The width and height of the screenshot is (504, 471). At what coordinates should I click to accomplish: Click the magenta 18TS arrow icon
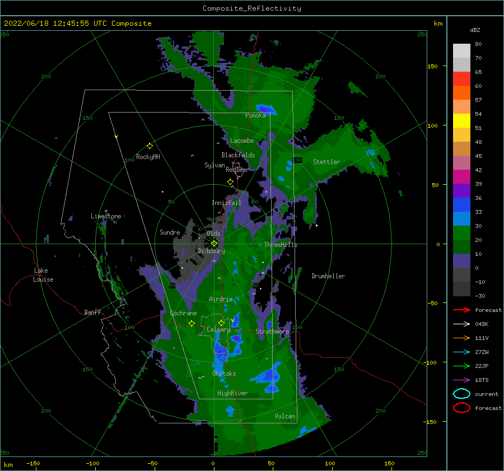(461, 380)
